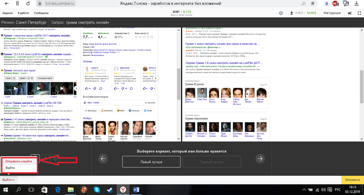Submit with yellow Отправить button

coord(352,180)
